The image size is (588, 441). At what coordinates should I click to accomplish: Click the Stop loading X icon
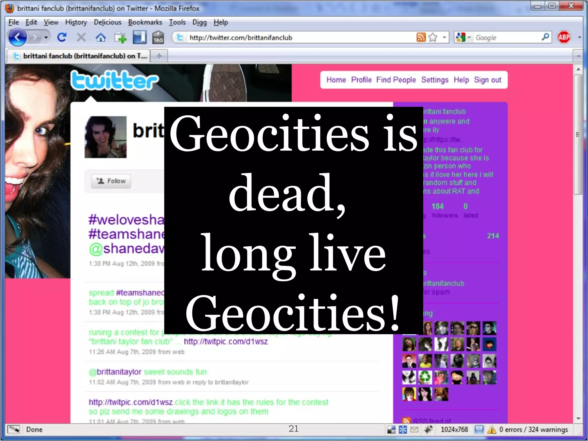pos(81,37)
